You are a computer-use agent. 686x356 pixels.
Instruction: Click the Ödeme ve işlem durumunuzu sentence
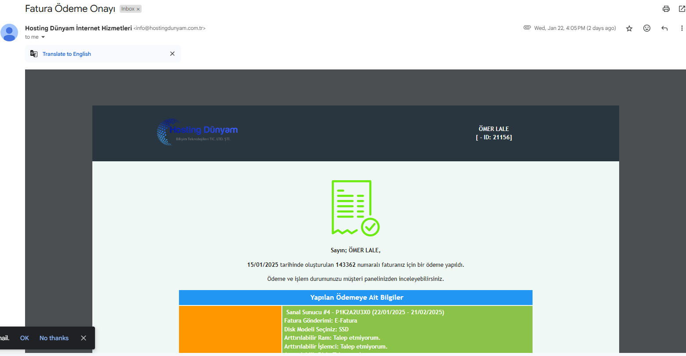[356, 279]
